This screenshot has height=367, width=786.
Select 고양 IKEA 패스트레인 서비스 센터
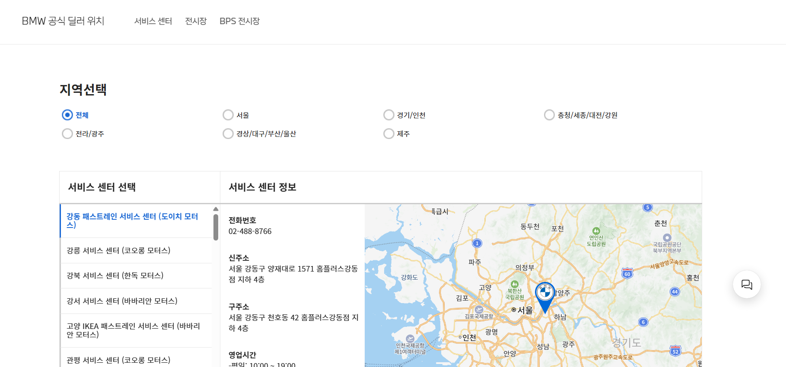click(x=136, y=330)
